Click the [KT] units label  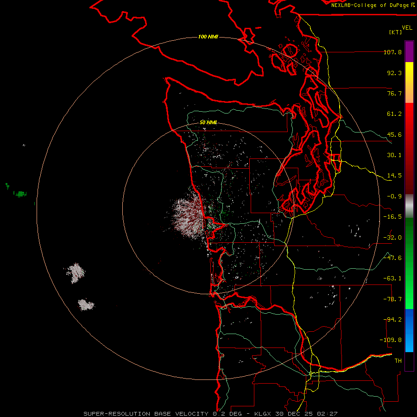click(396, 32)
